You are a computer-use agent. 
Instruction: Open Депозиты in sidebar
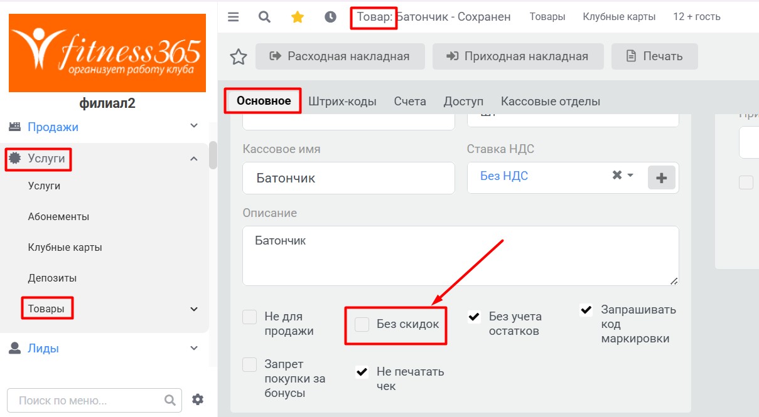pos(53,278)
